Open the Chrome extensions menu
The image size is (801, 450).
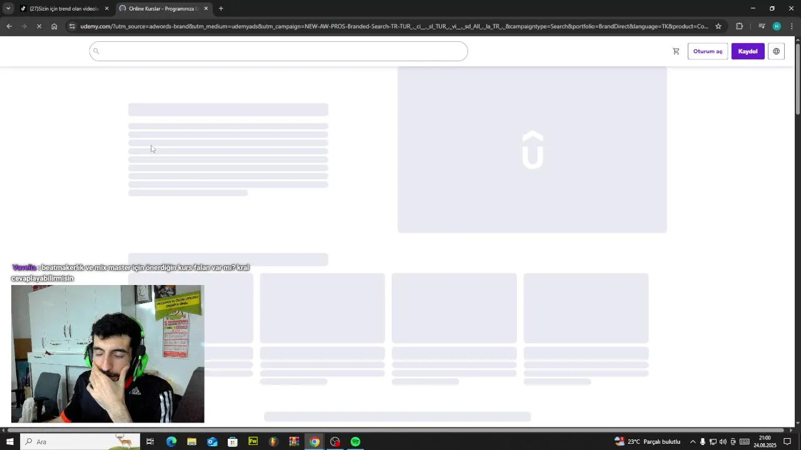pyautogui.click(x=740, y=26)
